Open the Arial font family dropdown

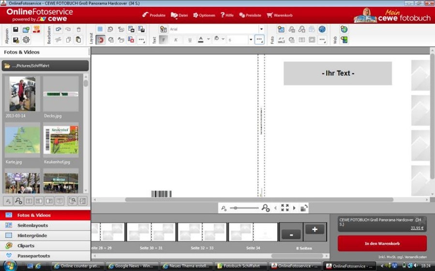click(x=261, y=29)
